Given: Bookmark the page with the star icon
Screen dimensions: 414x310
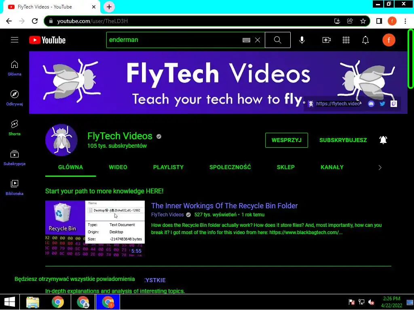Looking at the screenshot, I should [x=363, y=21].
